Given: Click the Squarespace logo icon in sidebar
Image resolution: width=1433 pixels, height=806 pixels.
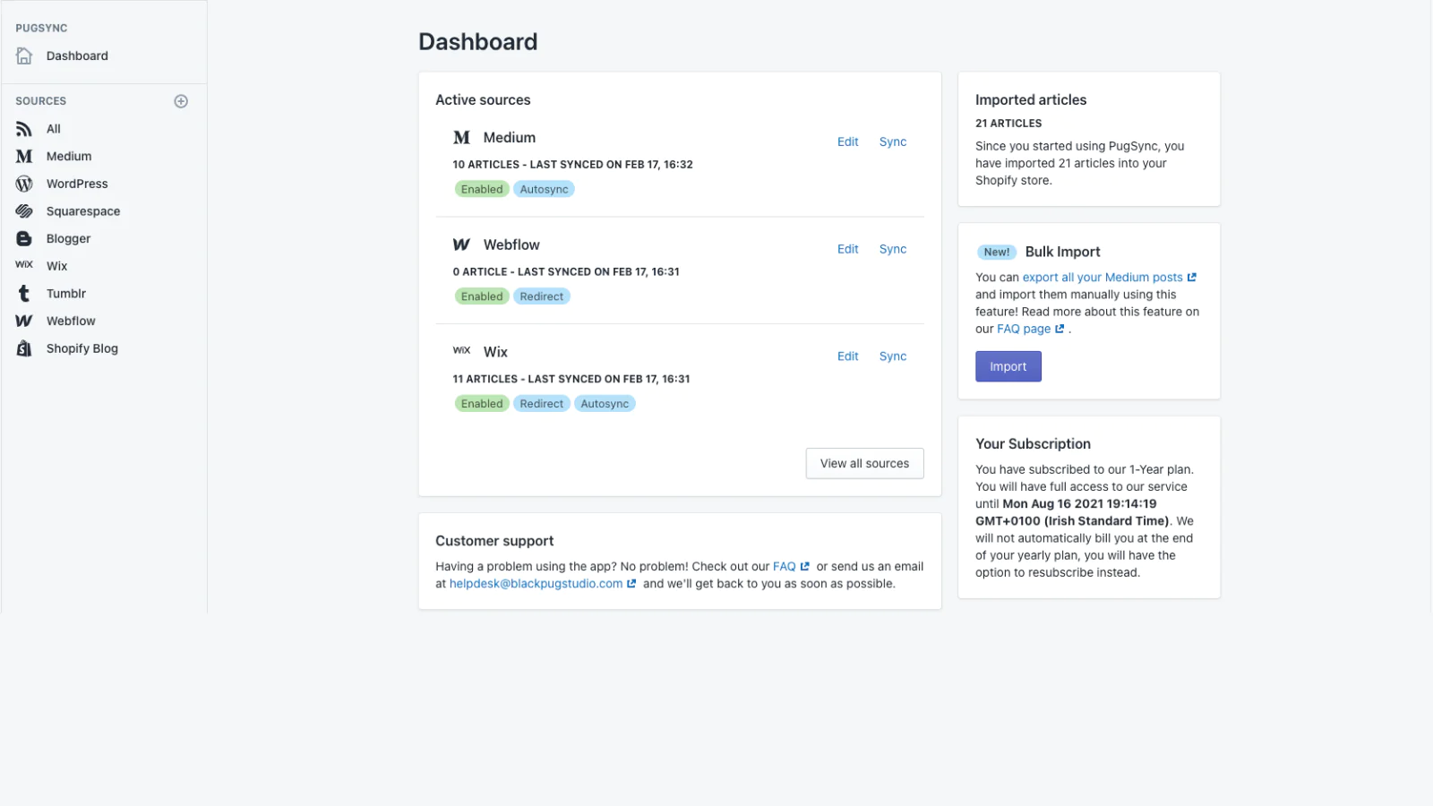Looking at the screenshot, I should [x=24, y=211].
